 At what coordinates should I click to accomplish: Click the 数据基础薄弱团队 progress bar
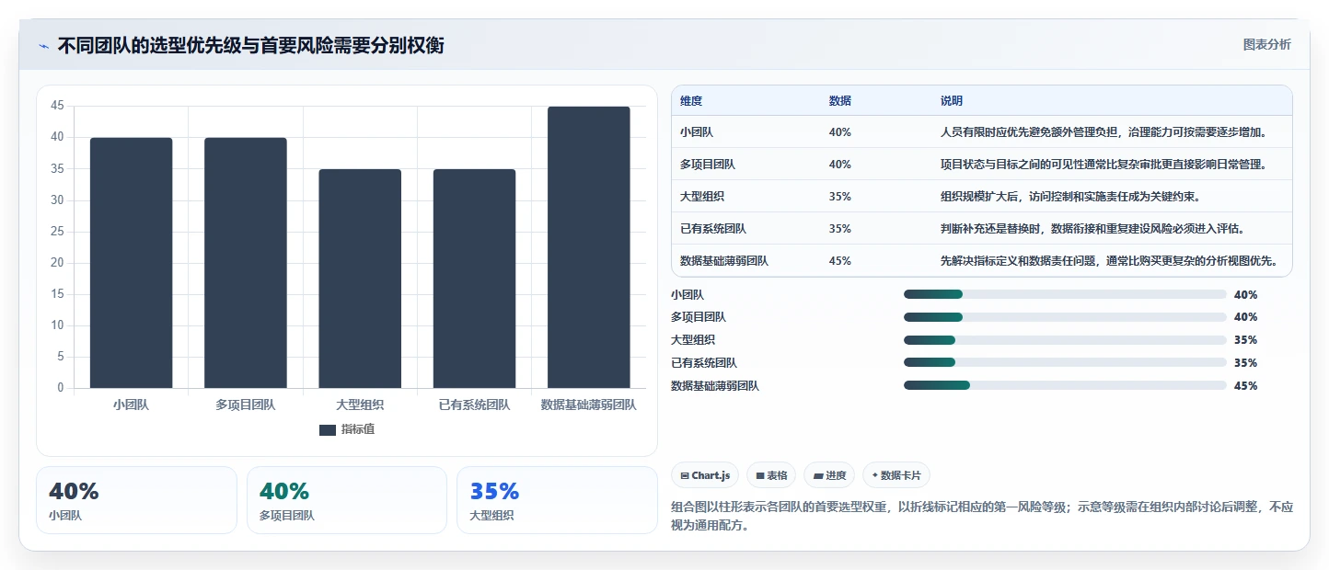coord(1065,386)
